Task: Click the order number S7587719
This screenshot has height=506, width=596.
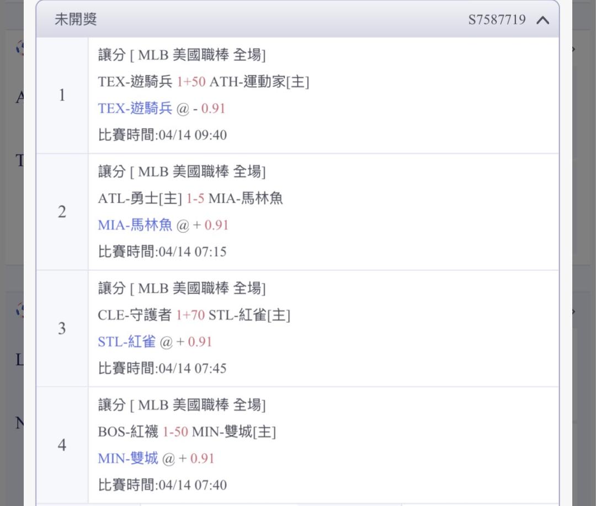Action: [497, 20]
